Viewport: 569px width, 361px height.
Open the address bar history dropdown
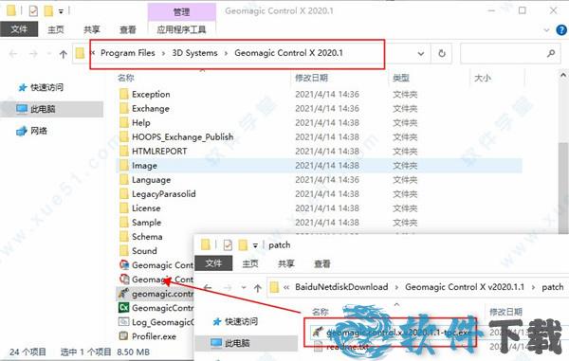(x=421, y=54)
